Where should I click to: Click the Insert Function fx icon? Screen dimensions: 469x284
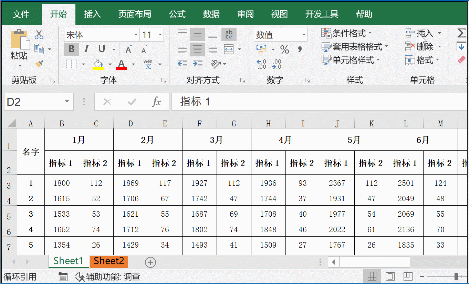(157, 102)
